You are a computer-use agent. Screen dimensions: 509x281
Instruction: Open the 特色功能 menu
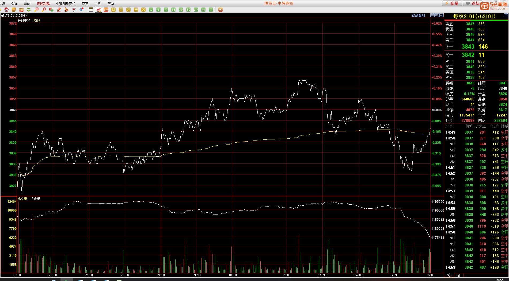pyautogui.click(x=43, y=3)
